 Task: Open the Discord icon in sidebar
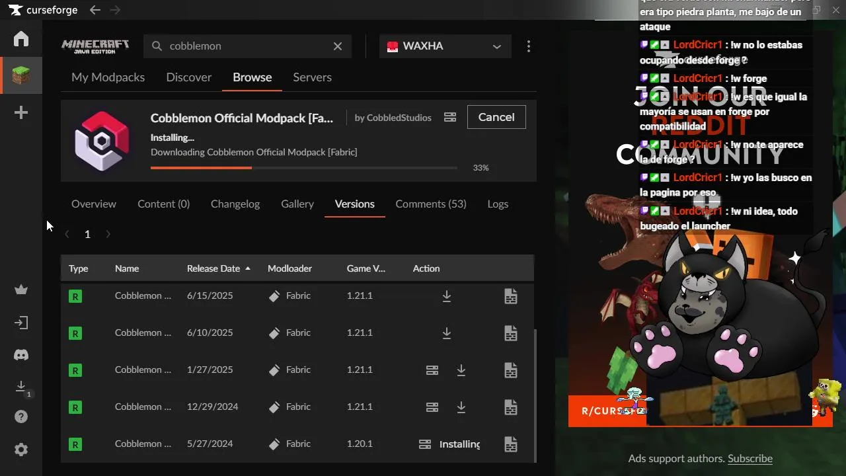[x=21, y=355]
